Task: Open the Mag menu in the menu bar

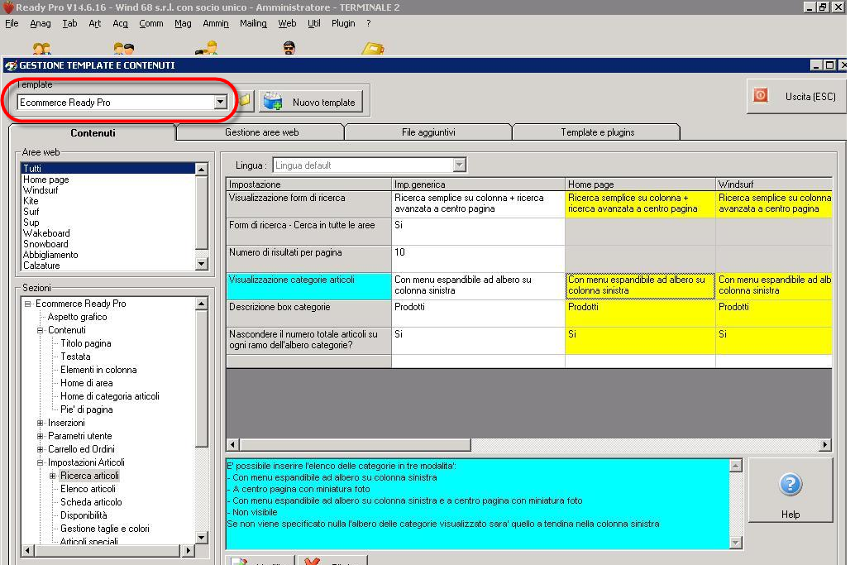Action: coord(183,24)
